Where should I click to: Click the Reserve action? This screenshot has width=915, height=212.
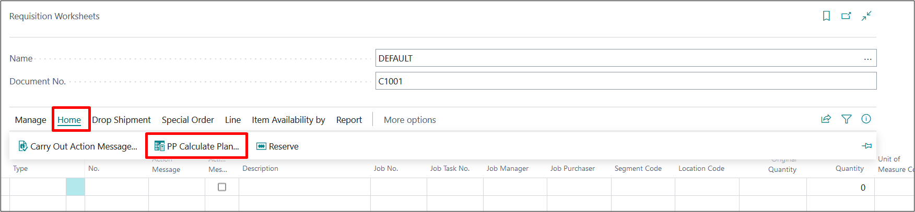[x=278, y=146]
